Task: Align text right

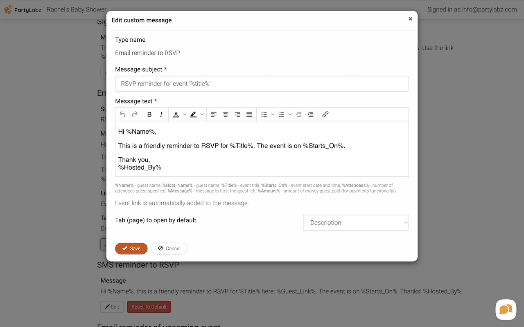Action: click(x=237, y=114)
